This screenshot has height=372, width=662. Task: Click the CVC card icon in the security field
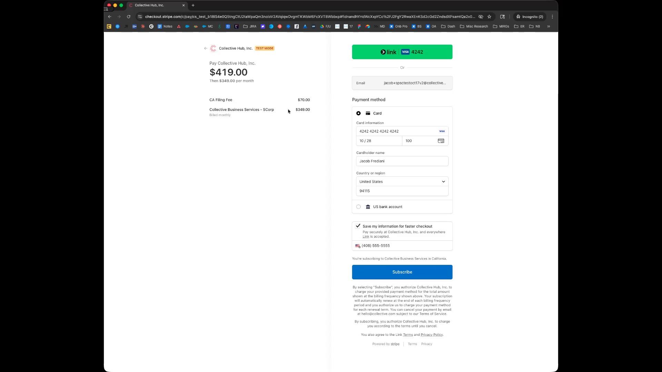pyautogui.click(x=441, y=141)
